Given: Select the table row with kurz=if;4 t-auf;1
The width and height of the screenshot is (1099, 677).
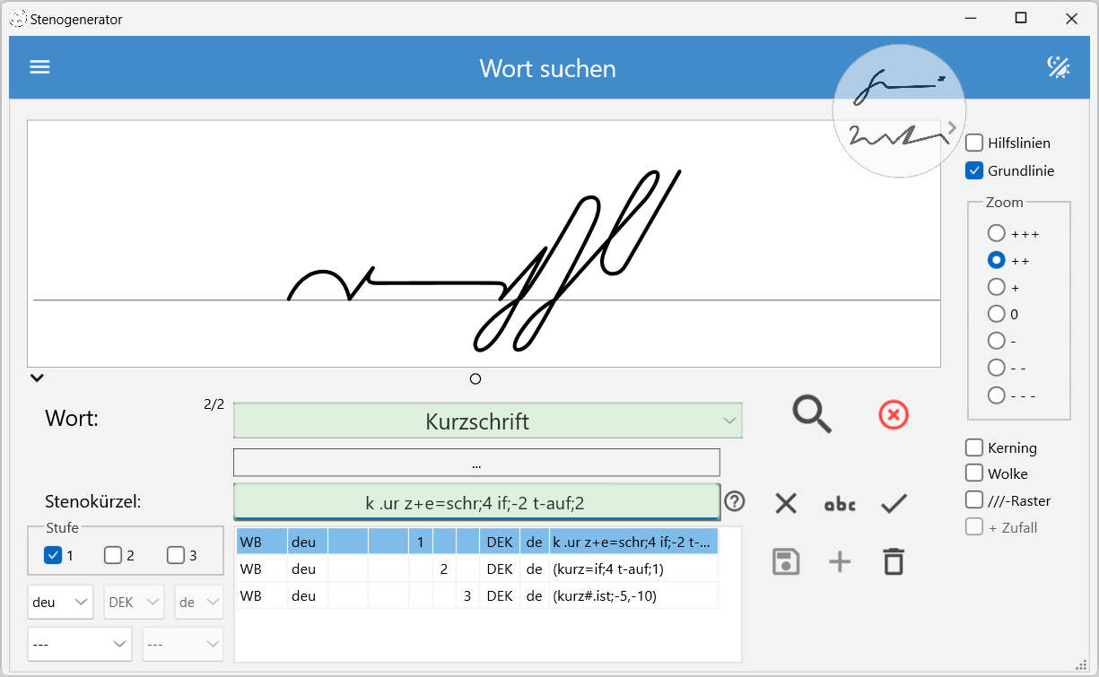Looking at the screenshot, I should (475, 569).
